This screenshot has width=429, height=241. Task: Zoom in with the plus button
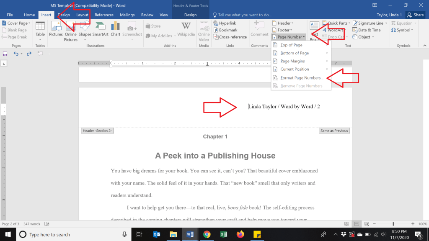(x=413, y=224)
